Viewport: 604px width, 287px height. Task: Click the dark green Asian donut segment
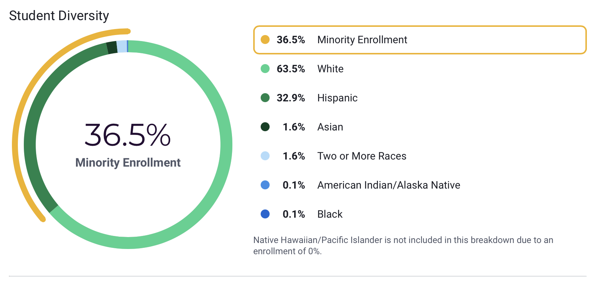[112, 48]
